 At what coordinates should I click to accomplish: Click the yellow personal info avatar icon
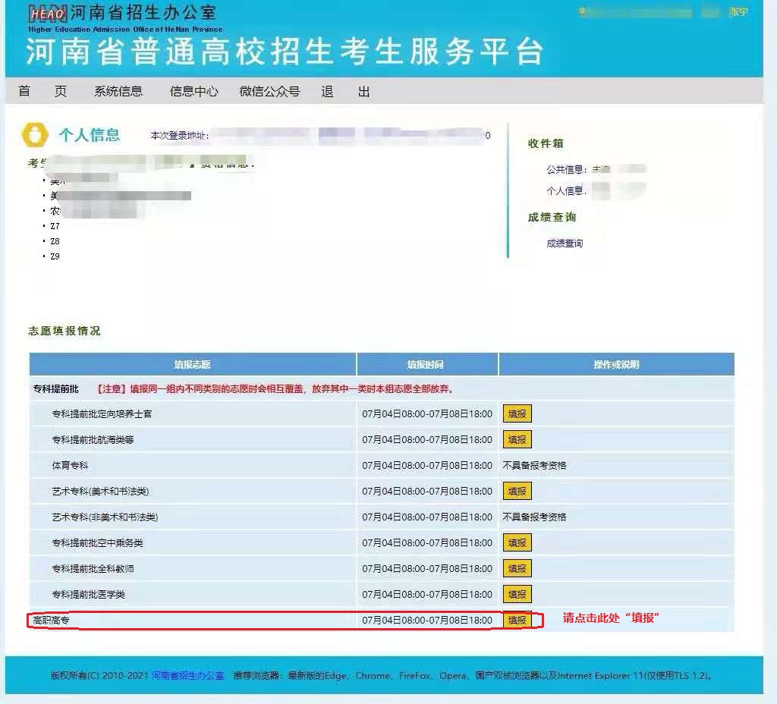(x=35, y=135)
